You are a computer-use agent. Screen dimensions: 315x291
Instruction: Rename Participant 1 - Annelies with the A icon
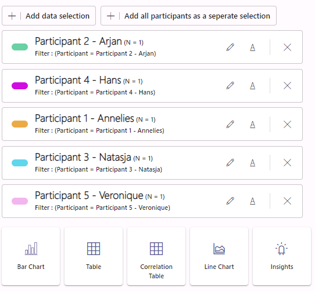(x=252, y=125)
